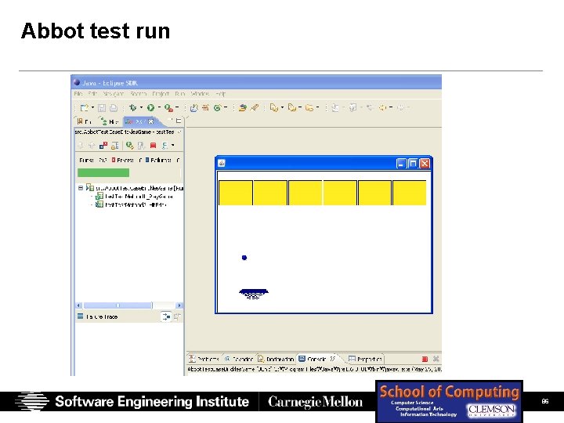Click the External Tools run icon
564x423 pixels.
point(168,107)
